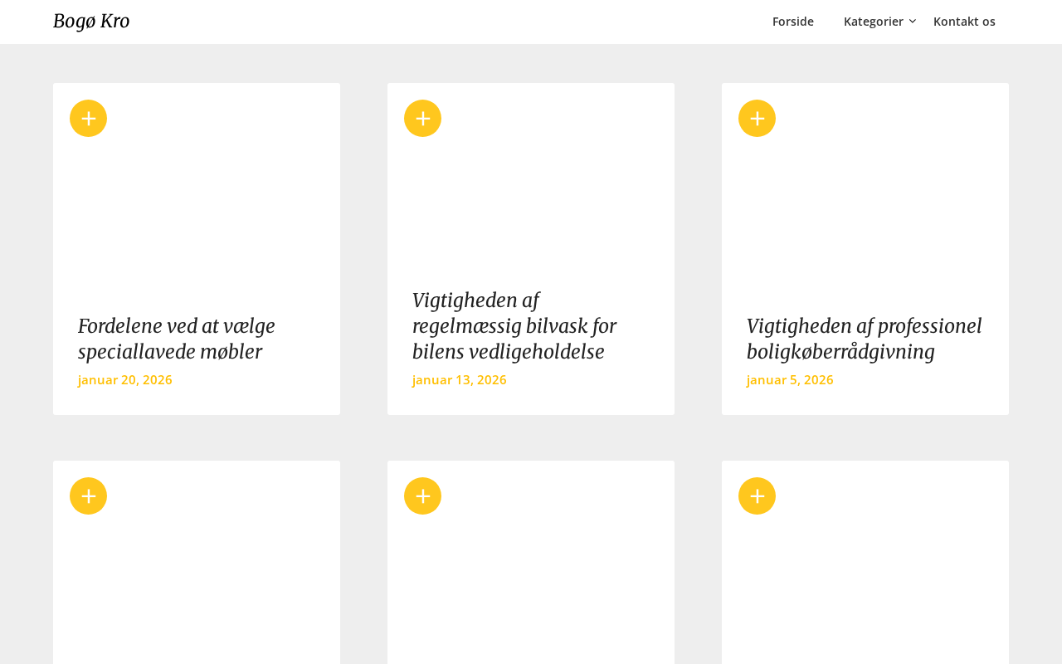Click the plus icon on the lower-left card
This screenshot has height=664, width=1062.
coord(88,496)
